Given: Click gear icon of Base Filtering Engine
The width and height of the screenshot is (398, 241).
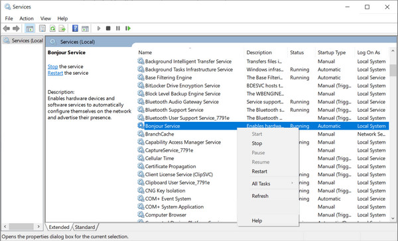Looking at the screenshot, I should [141, 77].
